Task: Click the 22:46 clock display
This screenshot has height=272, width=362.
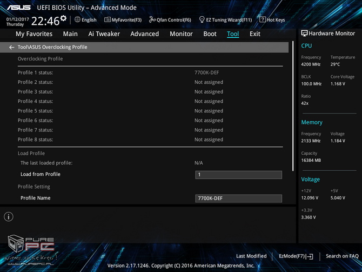Action: 45,21
